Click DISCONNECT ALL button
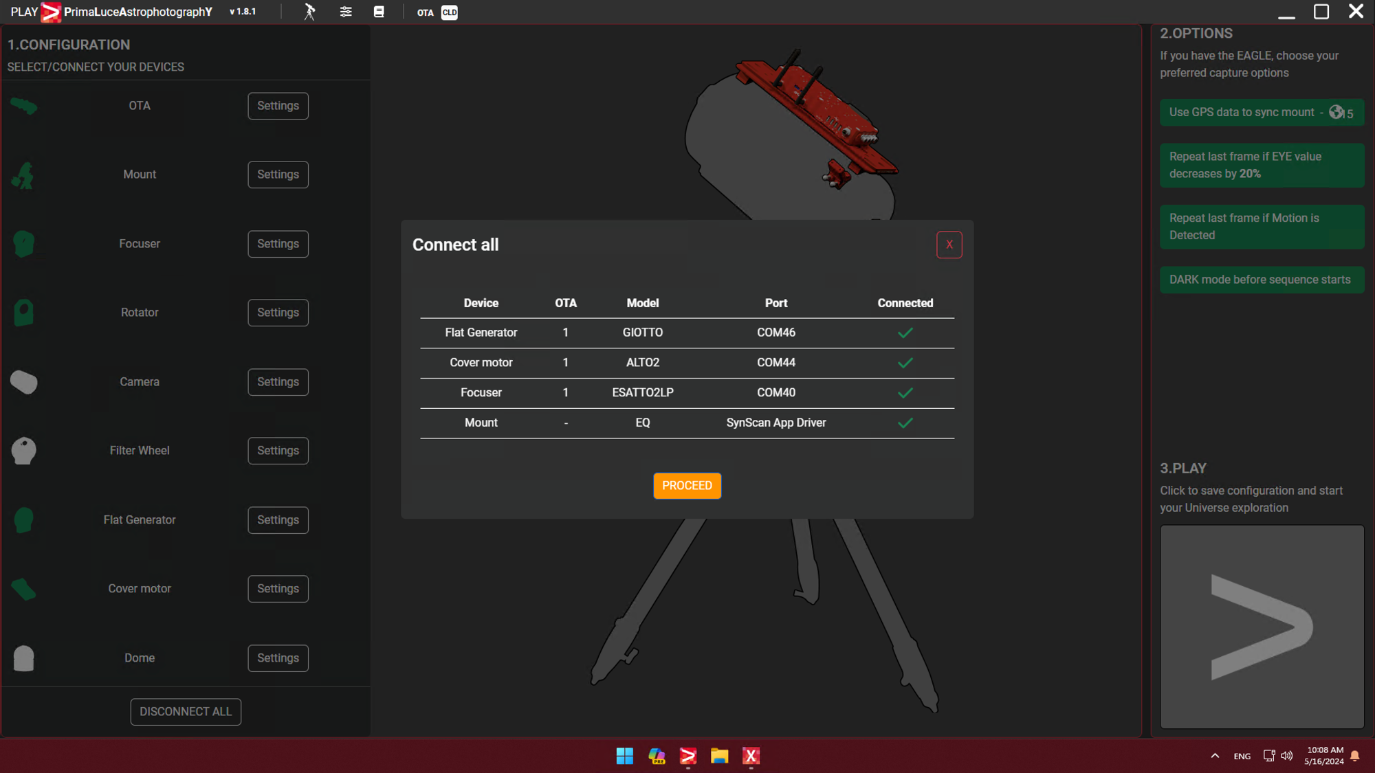 [x=186, y=712]
